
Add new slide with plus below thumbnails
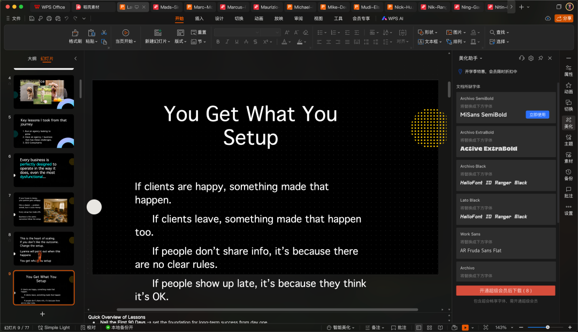(42, 314)
